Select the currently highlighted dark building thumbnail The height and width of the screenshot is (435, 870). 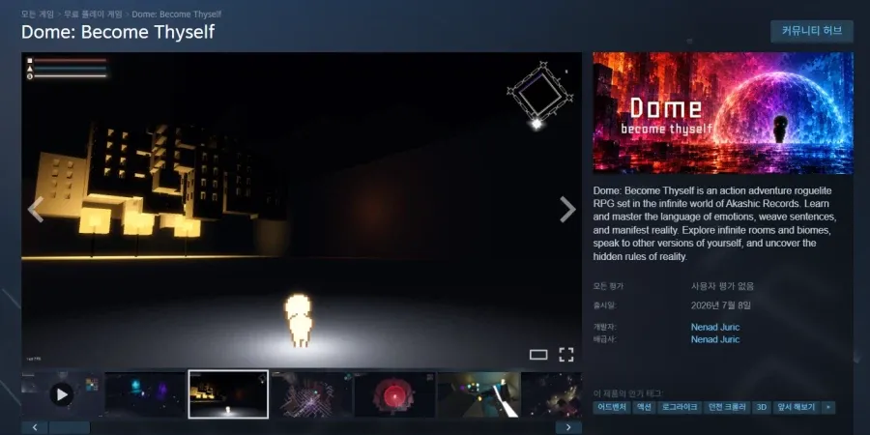click(228, 394)
